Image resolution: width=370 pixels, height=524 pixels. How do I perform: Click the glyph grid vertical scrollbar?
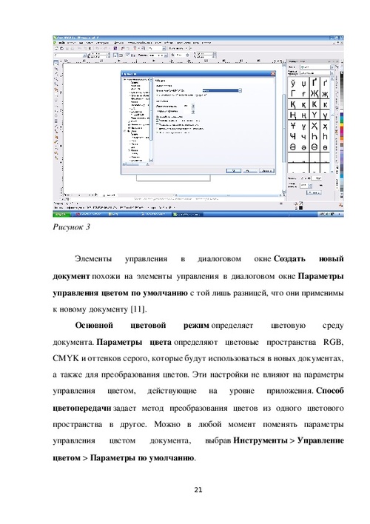tap(332, 125)
